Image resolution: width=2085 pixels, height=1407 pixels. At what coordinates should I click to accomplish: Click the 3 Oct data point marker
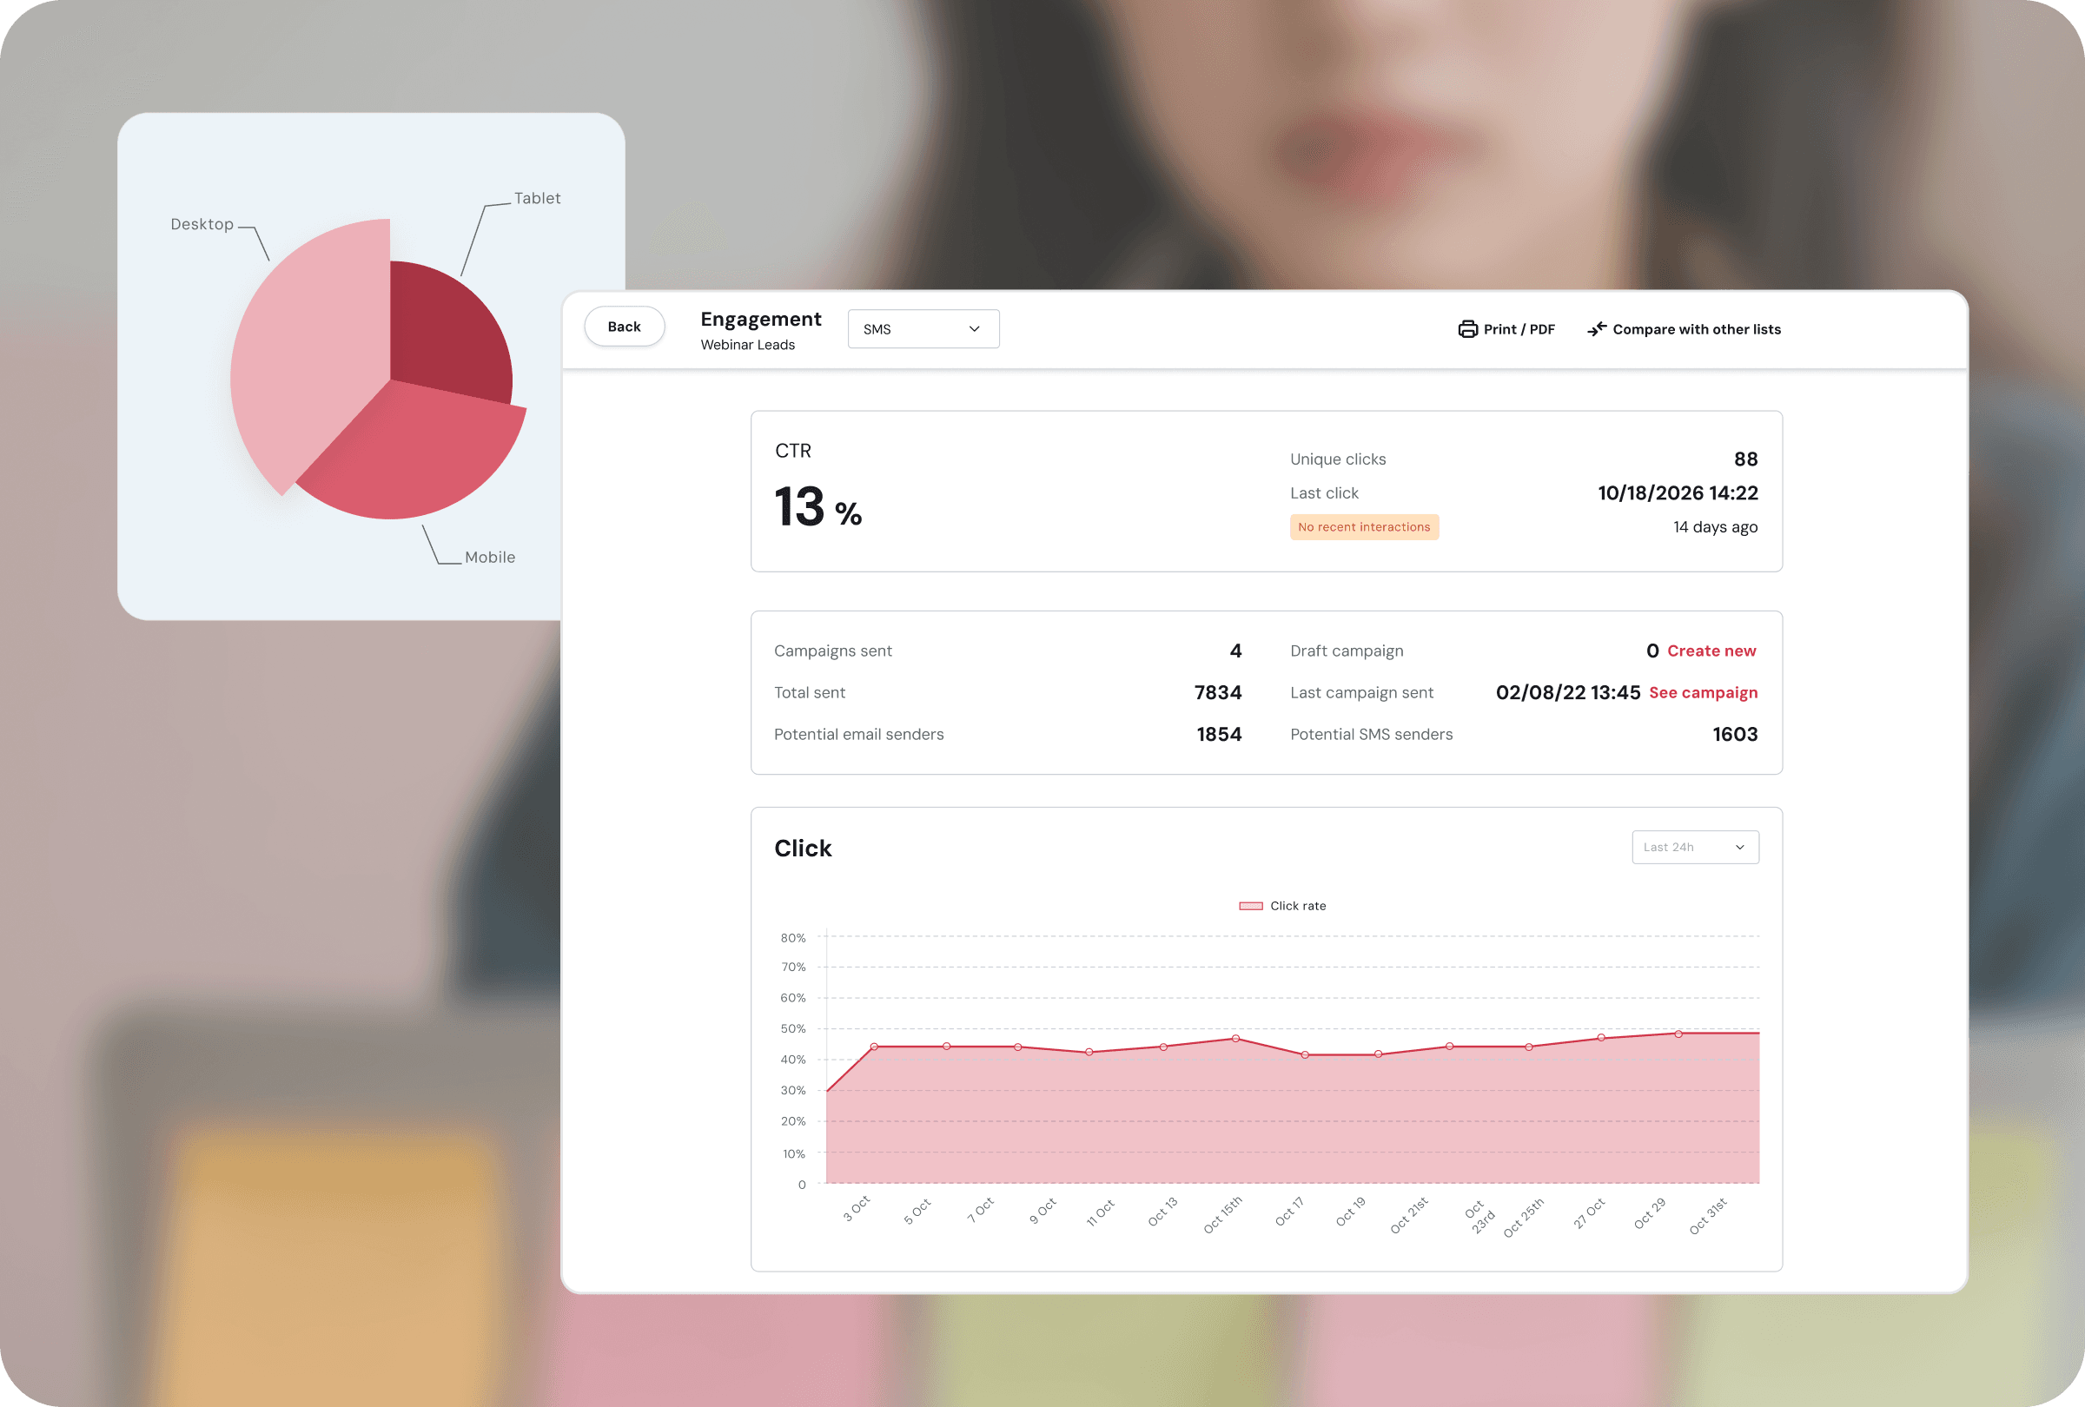click(874, 1047)
